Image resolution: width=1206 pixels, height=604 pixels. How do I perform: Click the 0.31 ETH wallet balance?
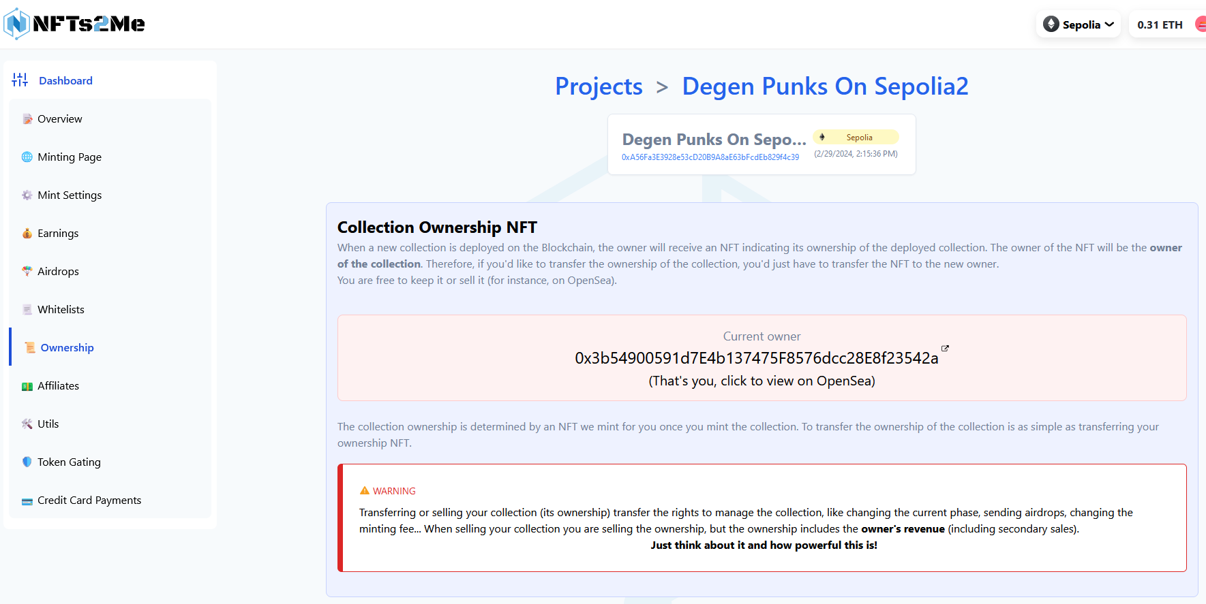pyautogui.click(x=1160, y=25)
